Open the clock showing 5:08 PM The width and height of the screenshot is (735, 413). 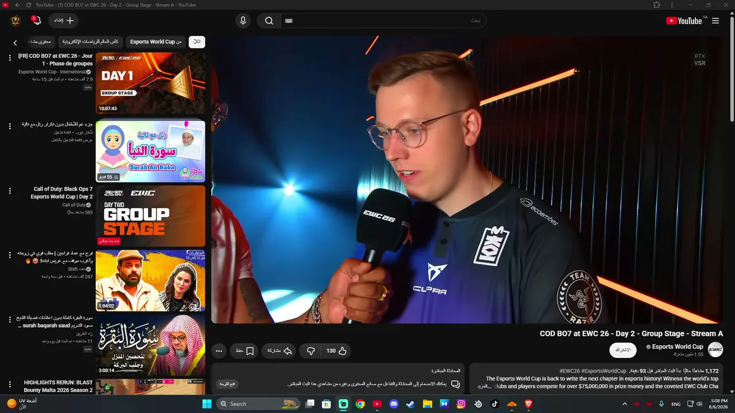(719, 404)
